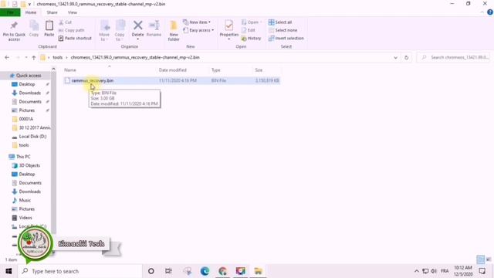
Task: Open the New item dropdown
Action: [x=197, y=22]
